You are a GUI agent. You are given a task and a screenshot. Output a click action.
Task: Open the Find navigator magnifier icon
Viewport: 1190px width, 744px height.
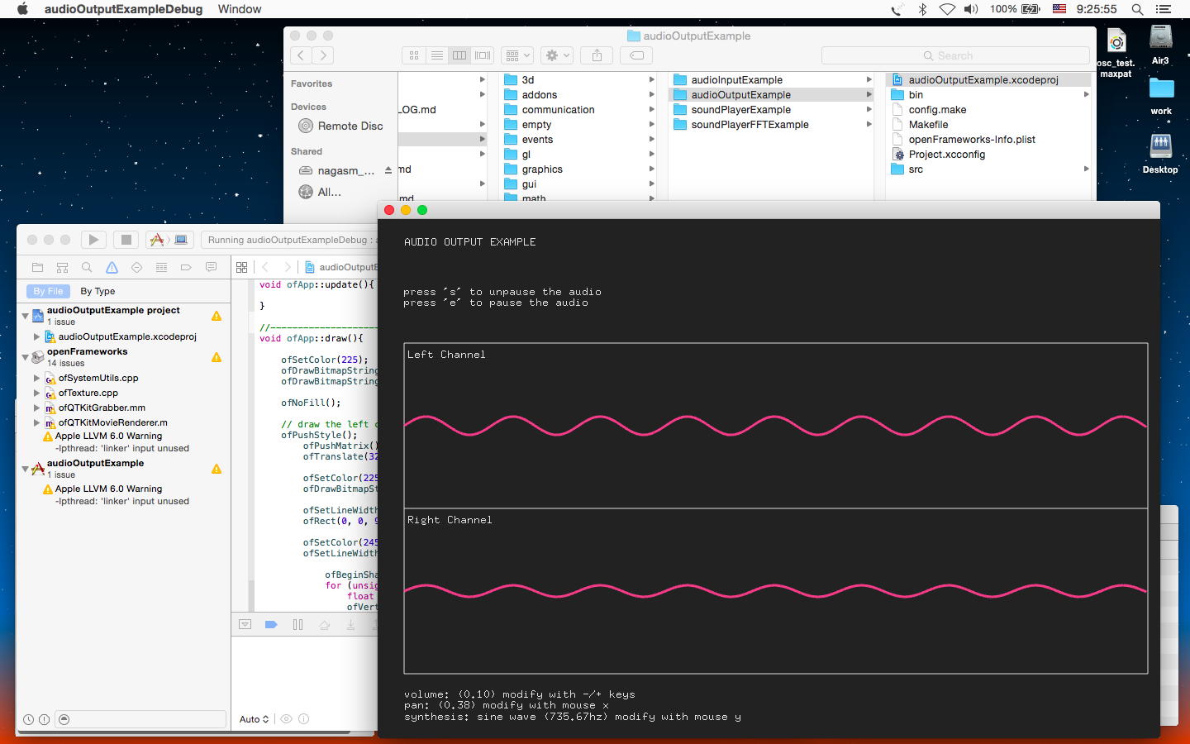click(87, 268)
